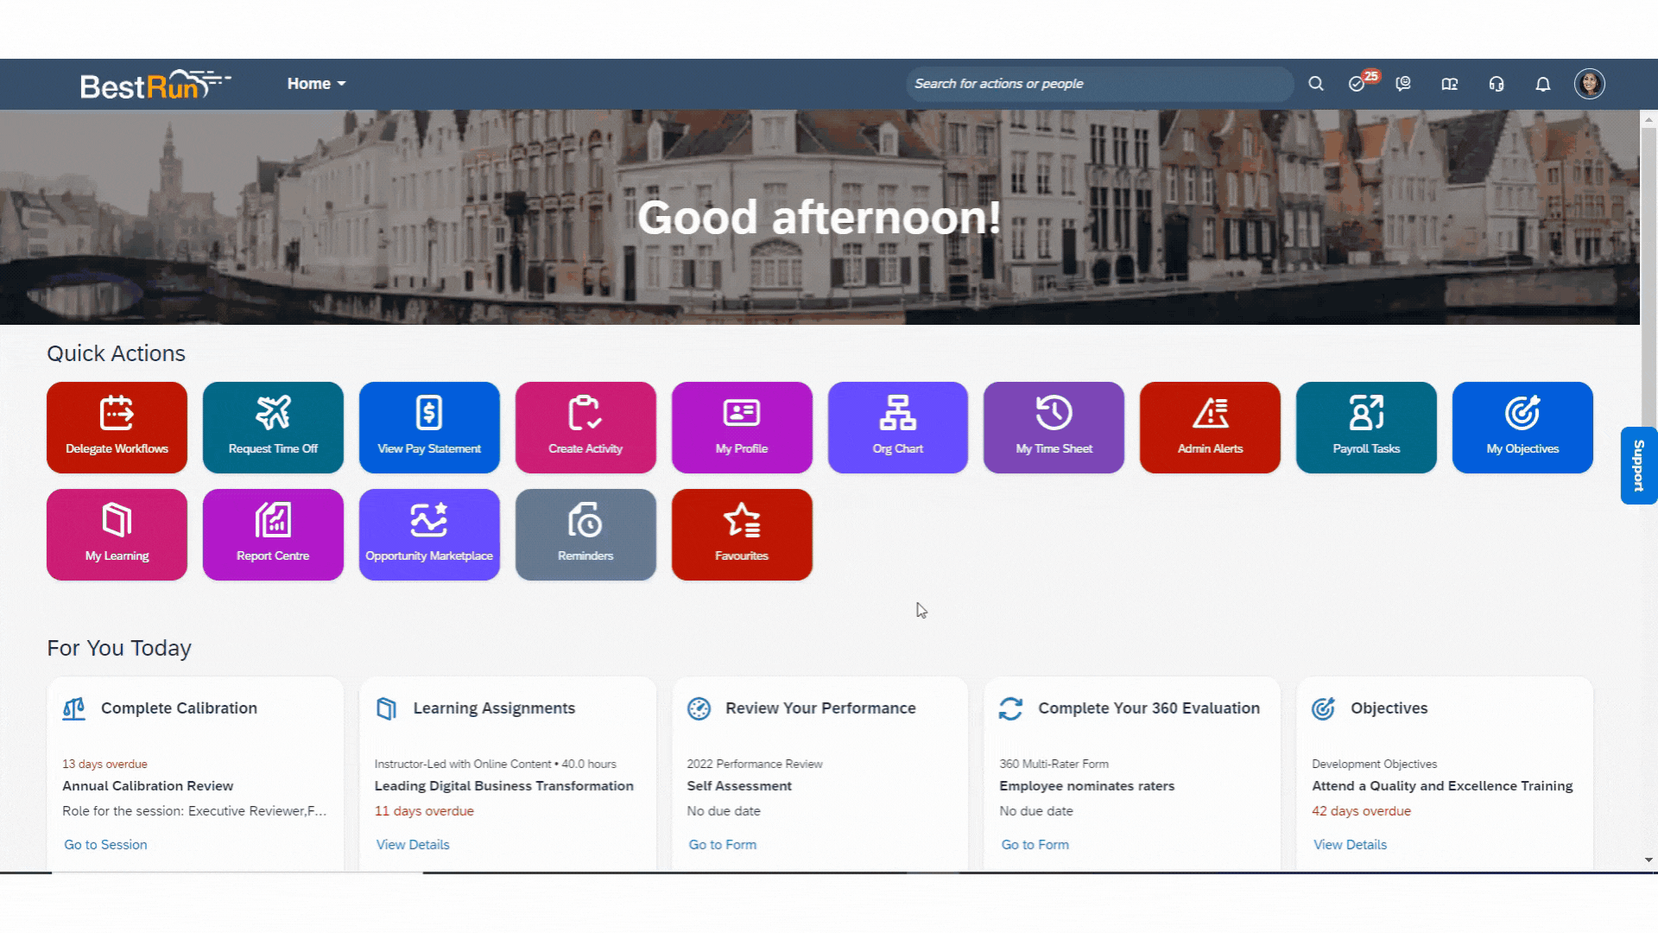
Task: Open the Support side tab
Action: tap(1638, 466)
